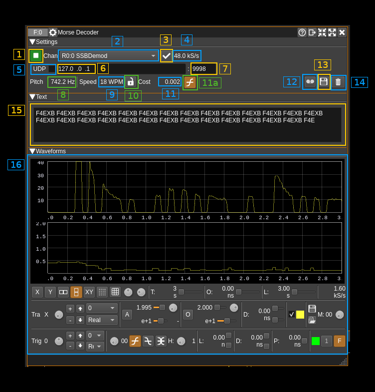Open the Morse Decoder settings gear
The height and width of the screenshot is (392, 375).
point(53,32)
